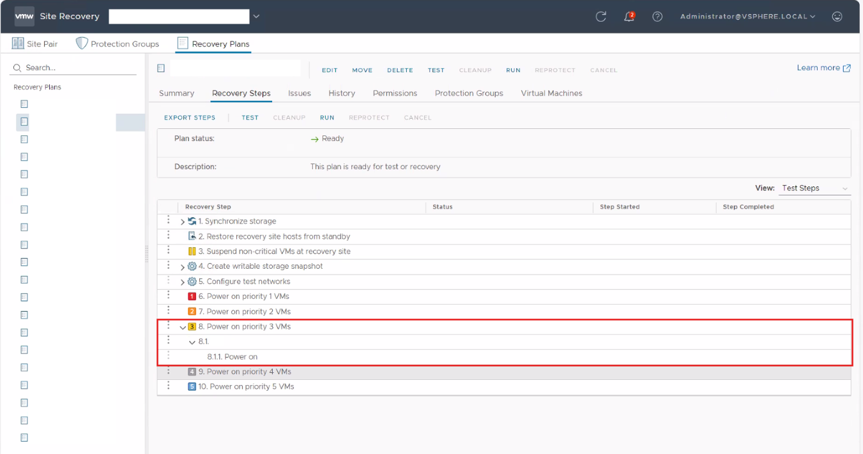Image resolution: width=863 pixels, height=454 pixels.
Task: Collapse the Power on priority 3 VMs step
Action: [183, 327]
